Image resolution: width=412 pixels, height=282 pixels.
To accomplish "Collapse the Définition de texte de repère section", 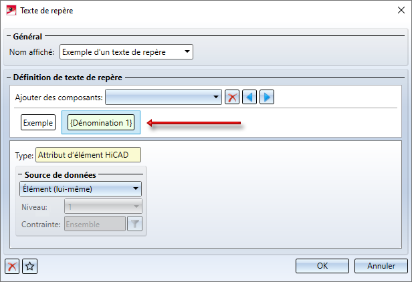I will click(x=8, y=78).
